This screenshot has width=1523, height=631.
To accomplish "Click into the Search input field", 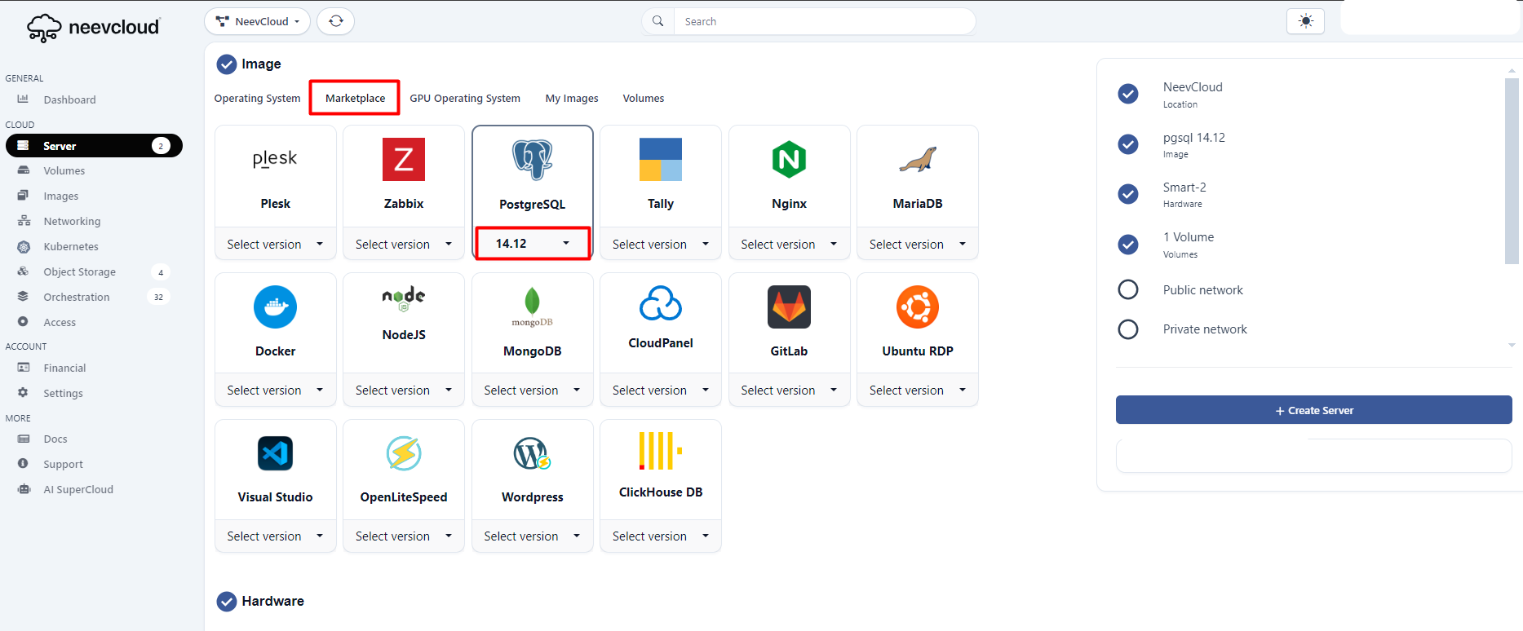I will (x=824, y=21).
